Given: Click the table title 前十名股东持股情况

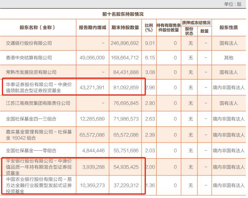Looking at the screenshot, I should tap(123, 14).
